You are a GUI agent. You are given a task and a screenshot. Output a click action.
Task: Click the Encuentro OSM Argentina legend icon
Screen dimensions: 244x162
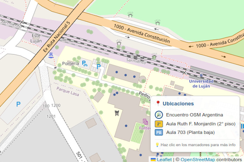[159, 115]
